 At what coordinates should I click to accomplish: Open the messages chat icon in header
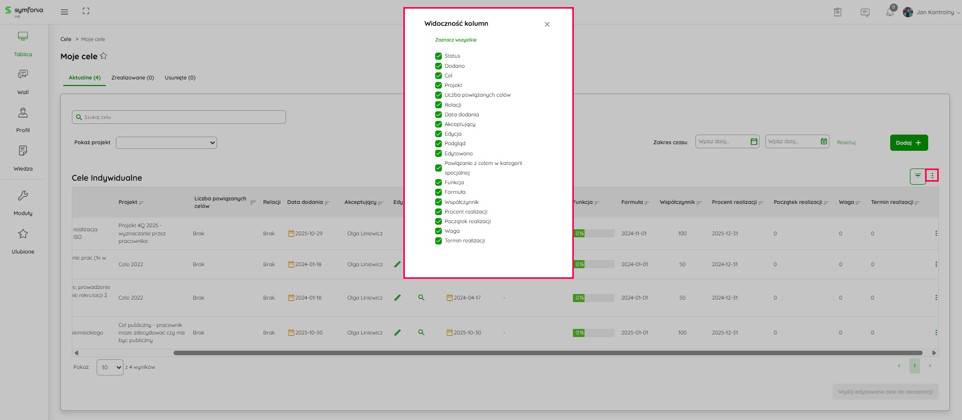pos(865,12)
